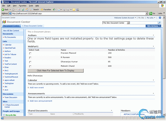
Task: Click the page icon in the address bar
Action: click(x=10, y=13)
